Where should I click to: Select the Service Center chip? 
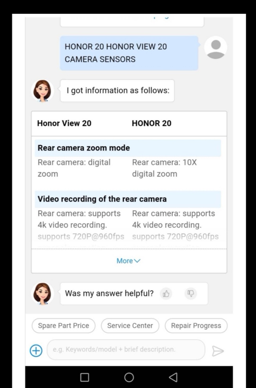pos(130,326)
